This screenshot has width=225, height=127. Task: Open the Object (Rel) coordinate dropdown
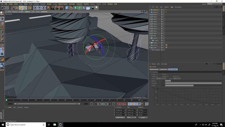[x=120, y=117]
